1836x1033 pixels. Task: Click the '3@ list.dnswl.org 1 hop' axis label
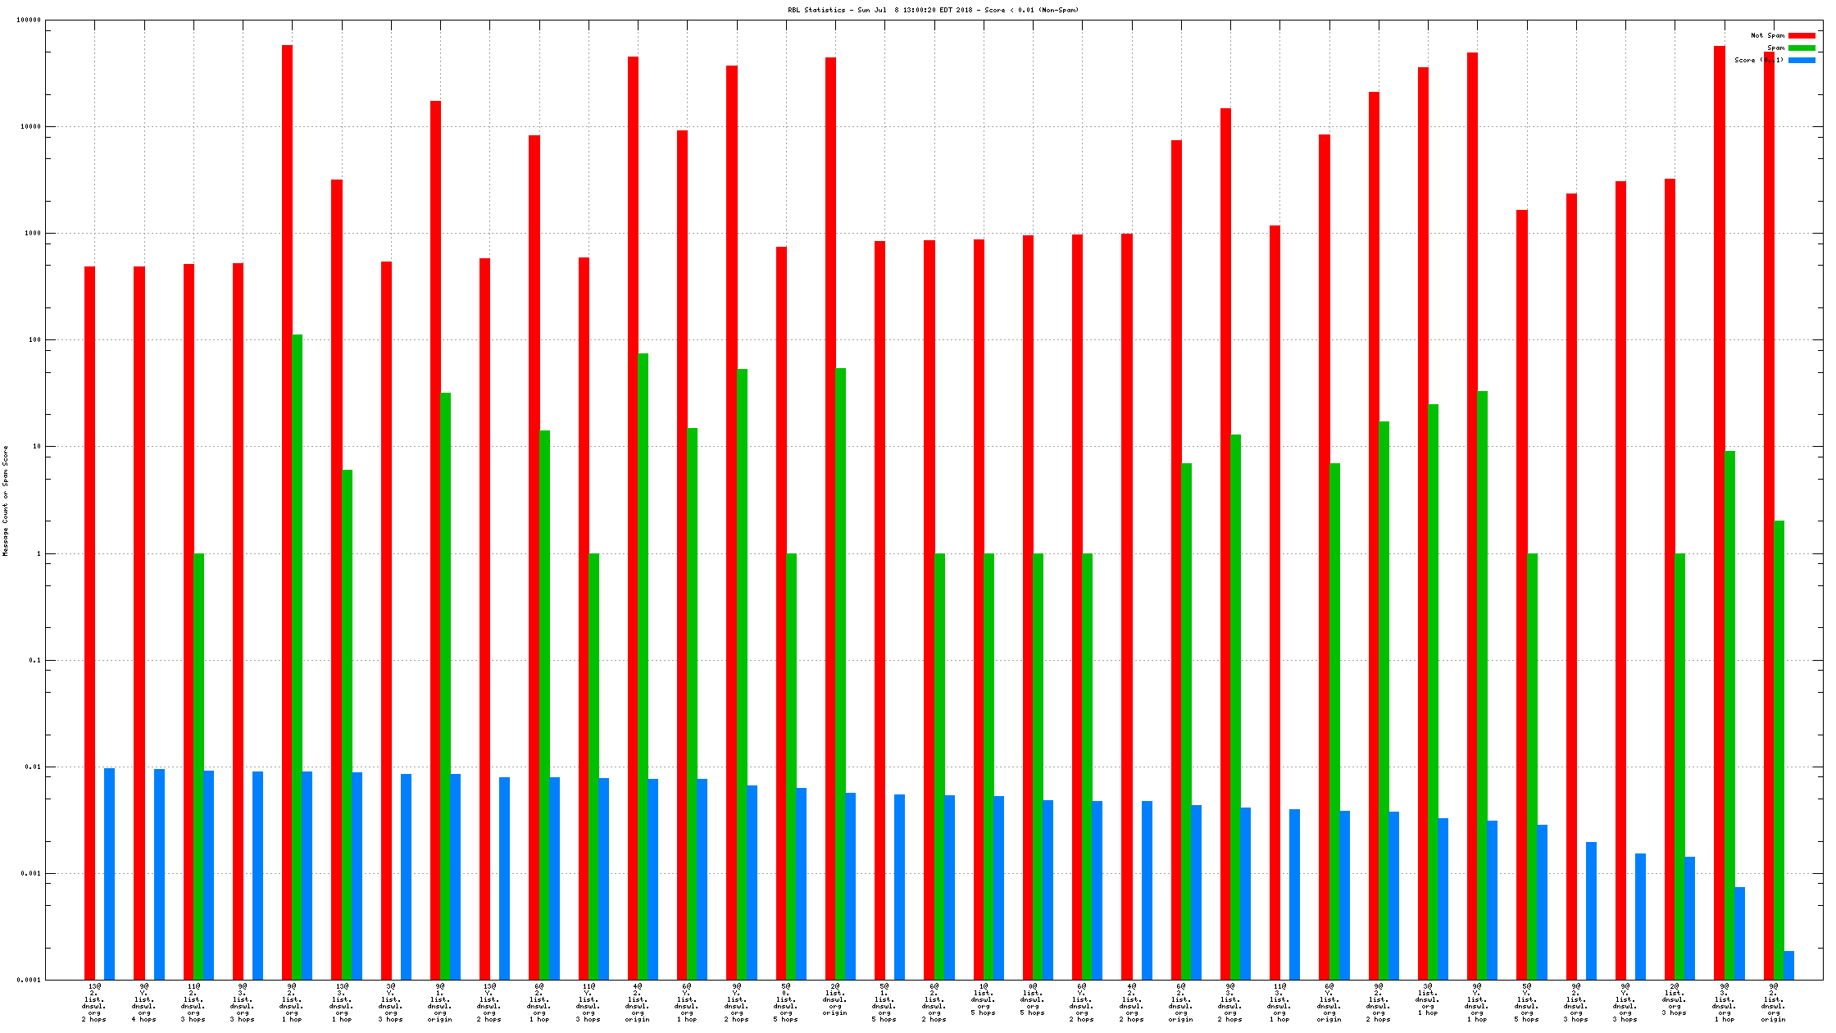(x=1427, y=999)
